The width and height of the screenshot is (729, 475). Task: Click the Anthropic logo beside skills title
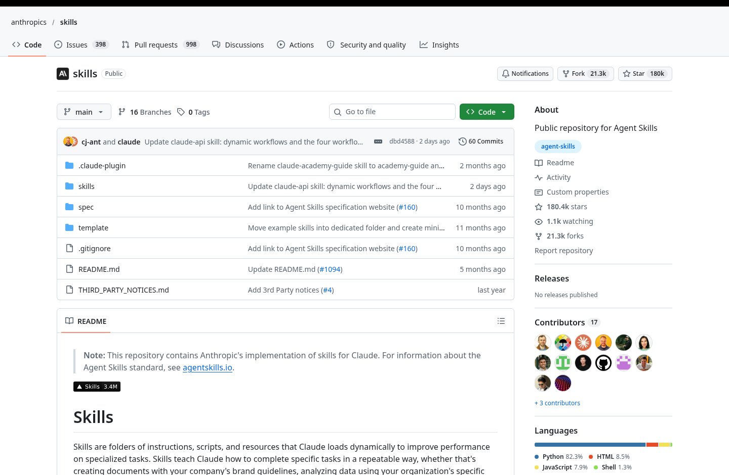pos(63,74)
